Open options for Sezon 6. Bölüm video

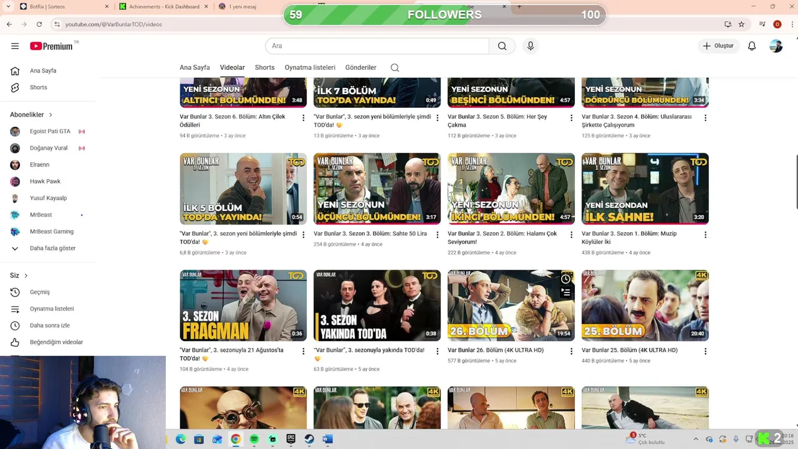point(304,118)
